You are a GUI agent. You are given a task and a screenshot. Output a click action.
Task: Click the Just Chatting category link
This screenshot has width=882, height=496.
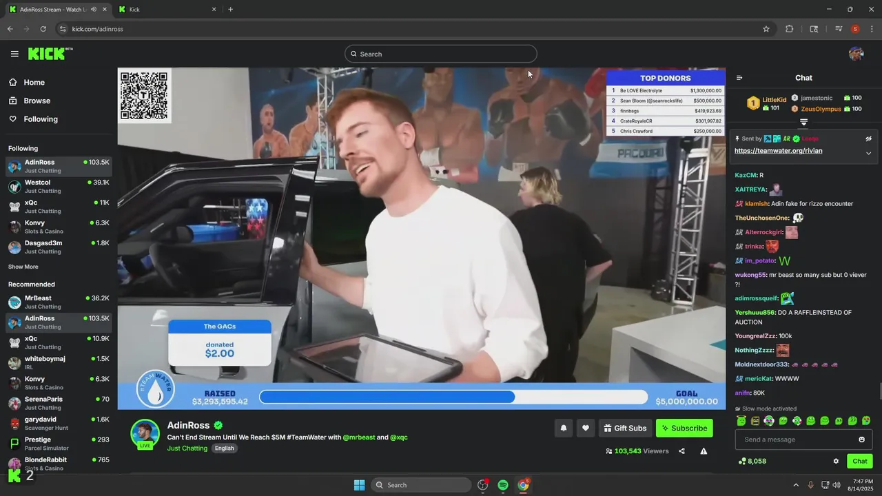(187, 448)
